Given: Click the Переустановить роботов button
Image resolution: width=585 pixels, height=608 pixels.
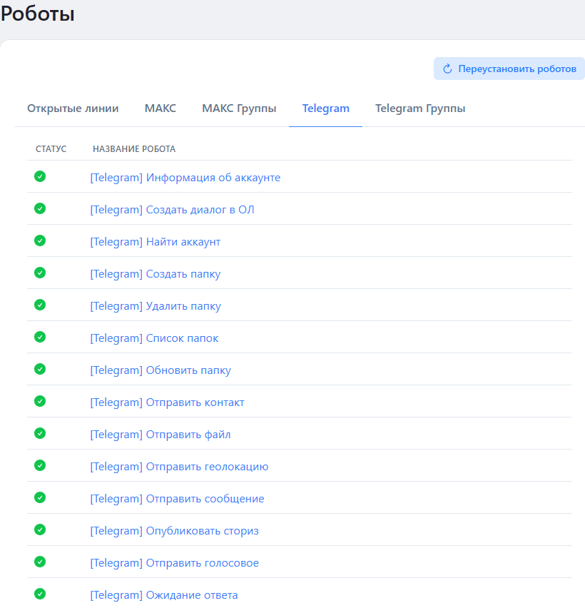Looking at the screenshot, I should click(509, 69).
